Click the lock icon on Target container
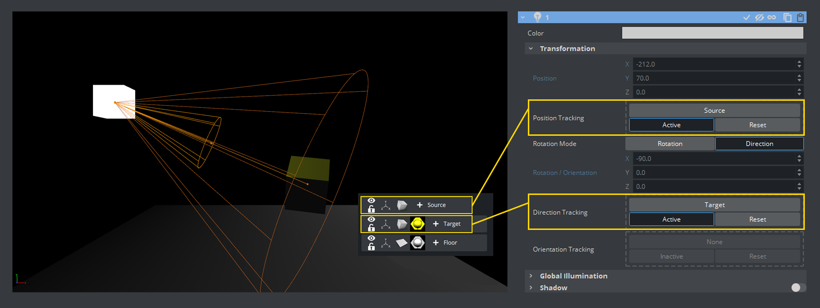820x308 pixels. [371, 228]
